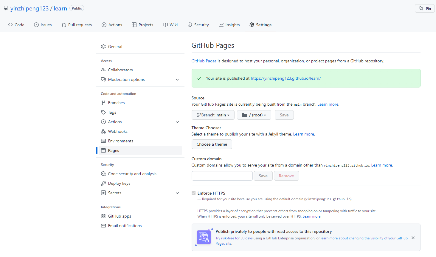436x257 pixels.
Task: Expand the Secrets submenu chevron
Action: 177,193
